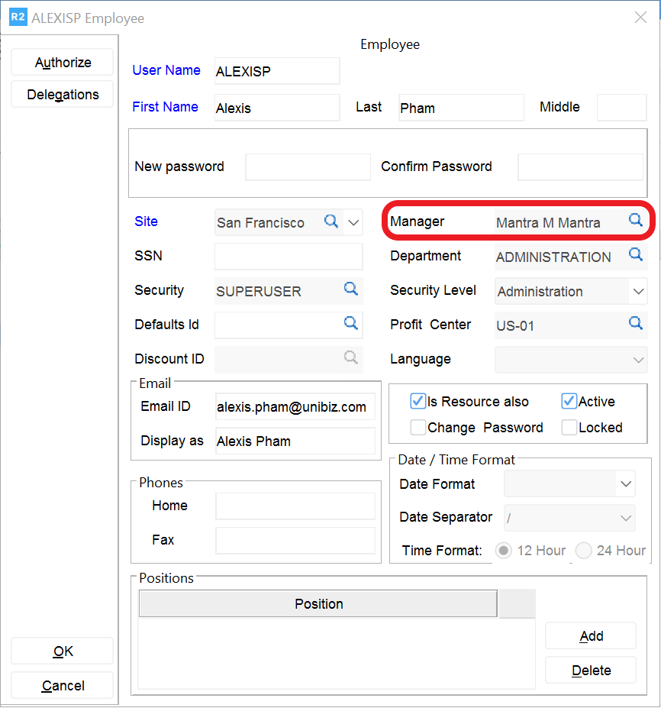
Task: Select the Position column header
Action: click(318, 604)
